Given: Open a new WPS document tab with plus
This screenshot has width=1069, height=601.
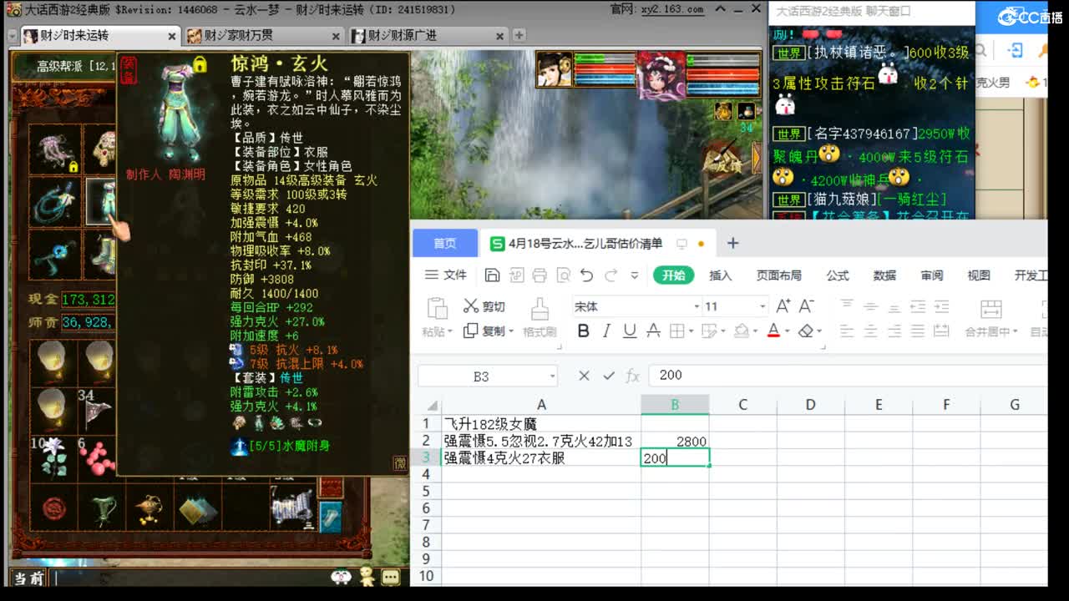Looking at the screenshot, I should coord(732,243).
